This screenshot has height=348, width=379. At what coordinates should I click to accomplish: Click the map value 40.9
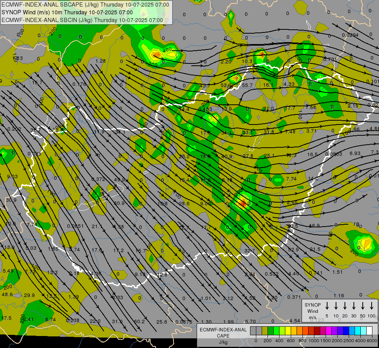[227, 157]
